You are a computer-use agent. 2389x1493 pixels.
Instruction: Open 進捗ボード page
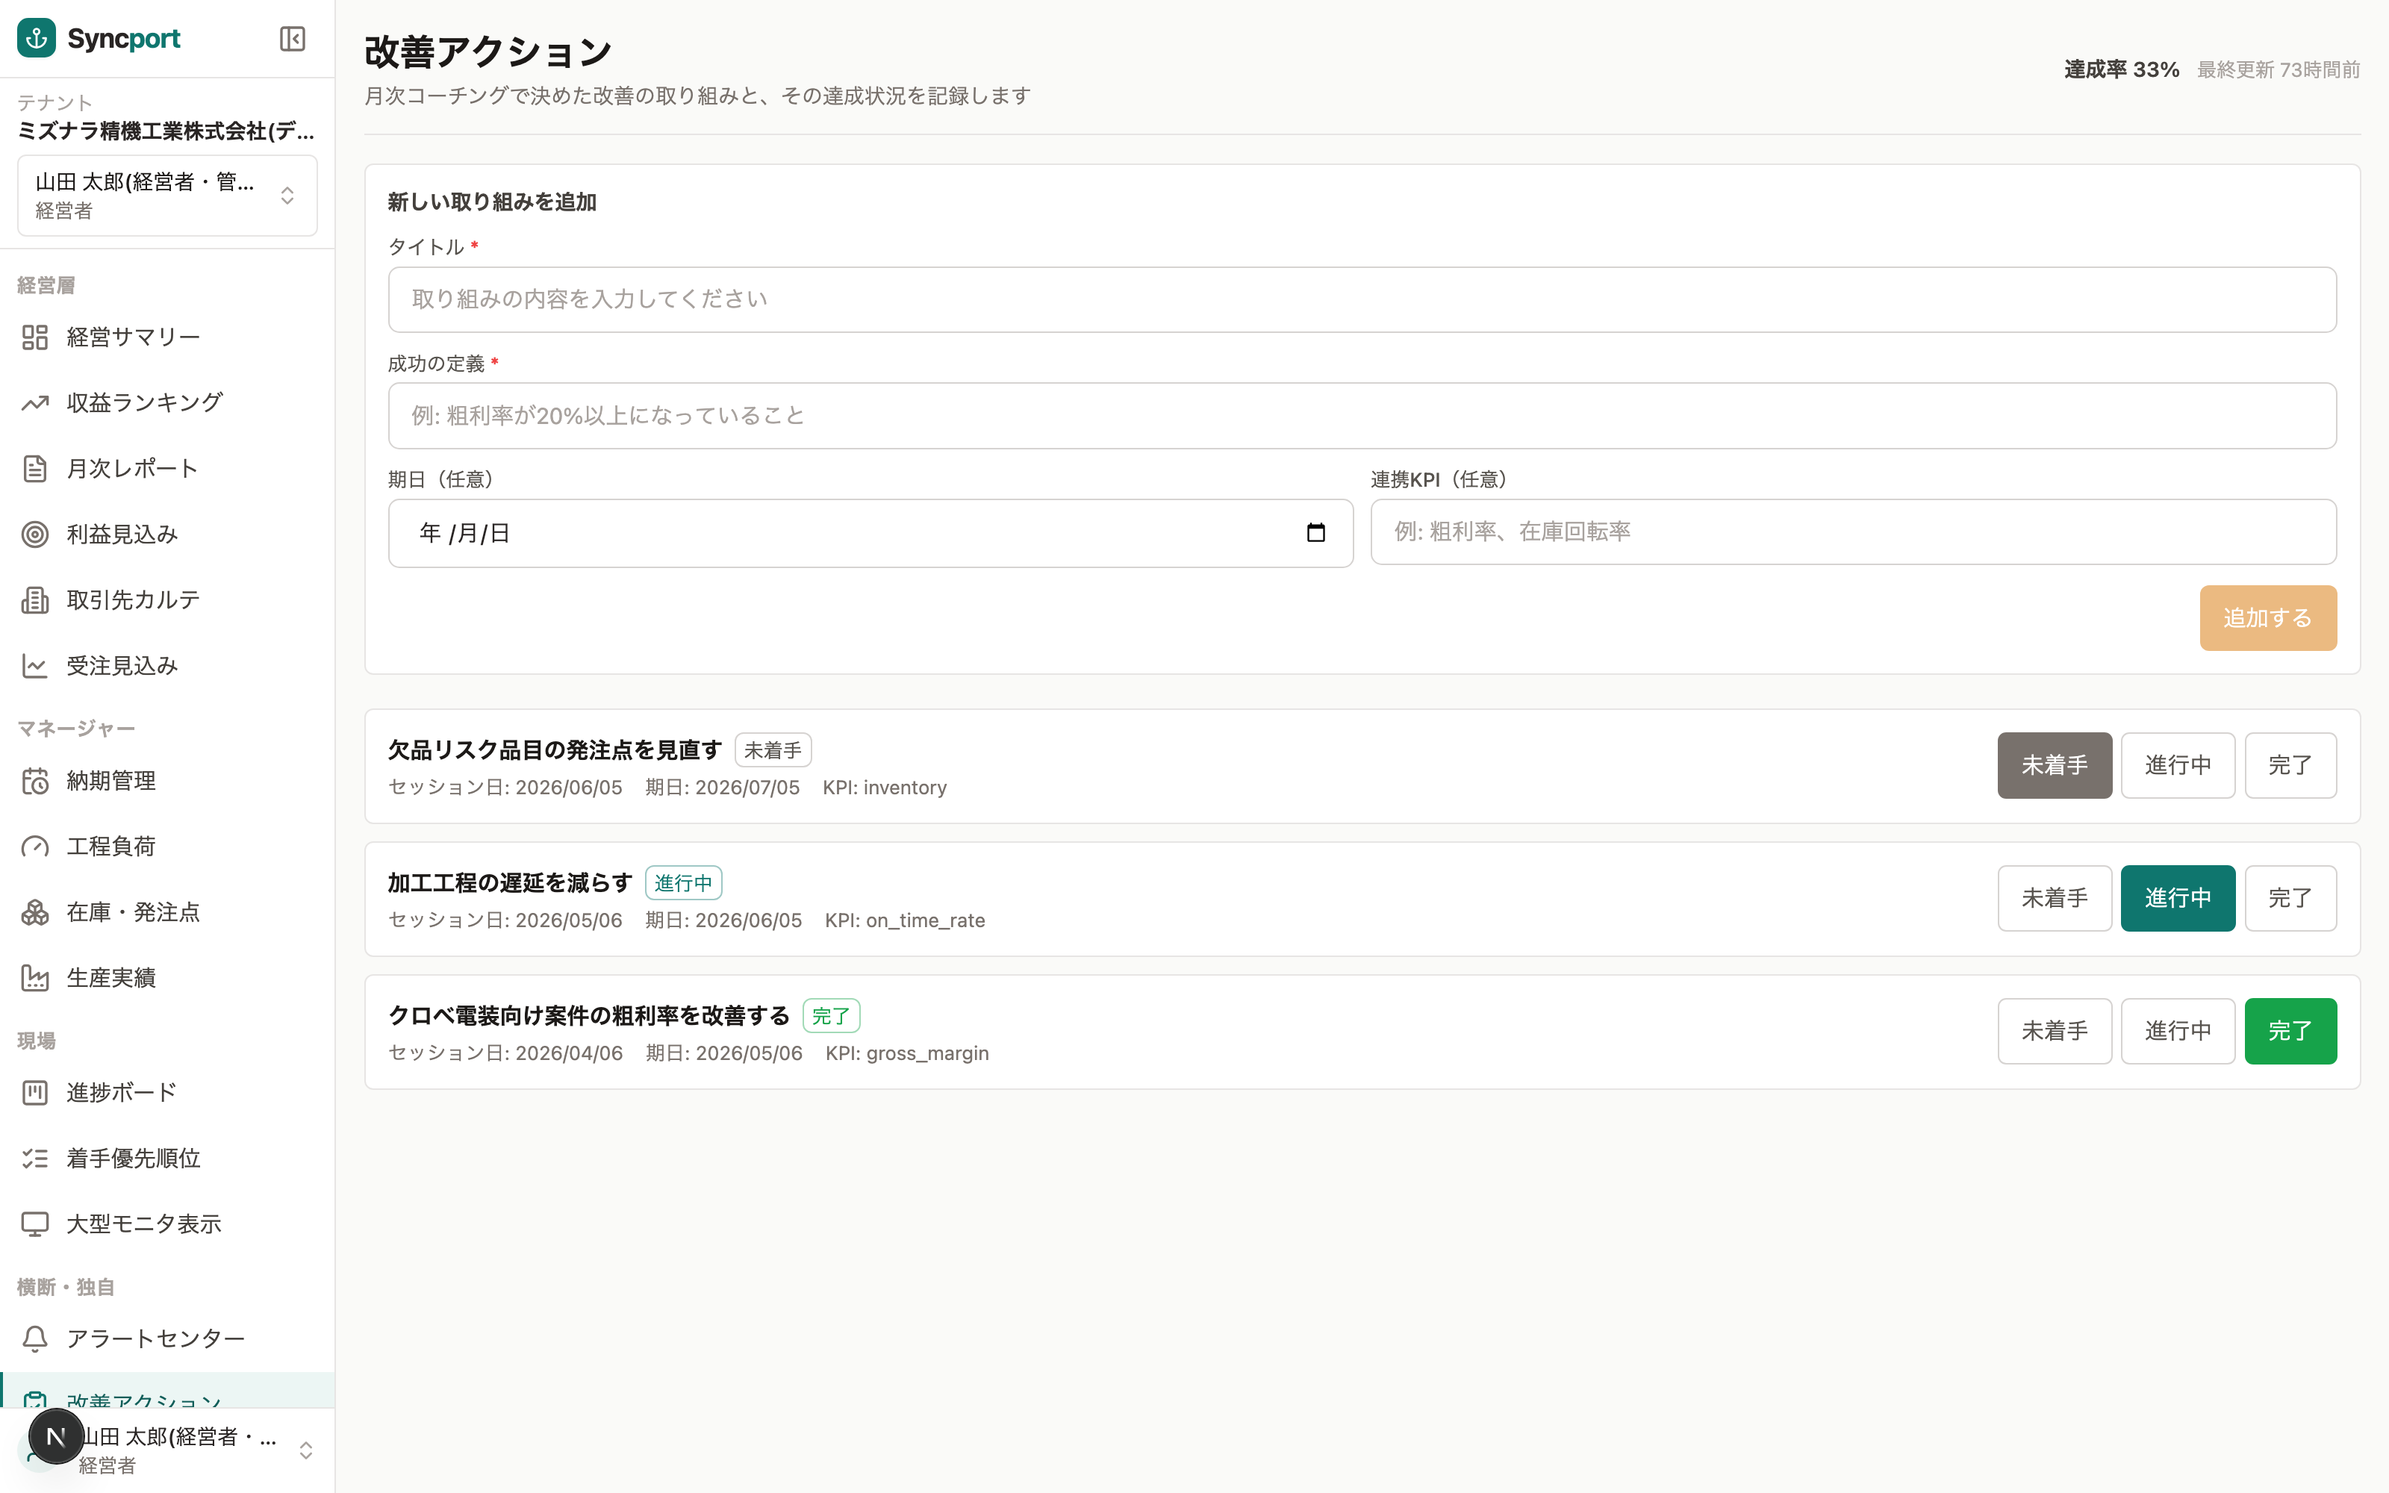pyautogui.click(x=166, y=1093)
